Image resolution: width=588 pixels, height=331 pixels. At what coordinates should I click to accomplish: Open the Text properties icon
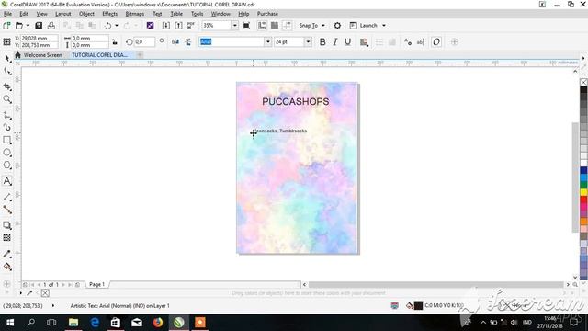coord(408,41)
